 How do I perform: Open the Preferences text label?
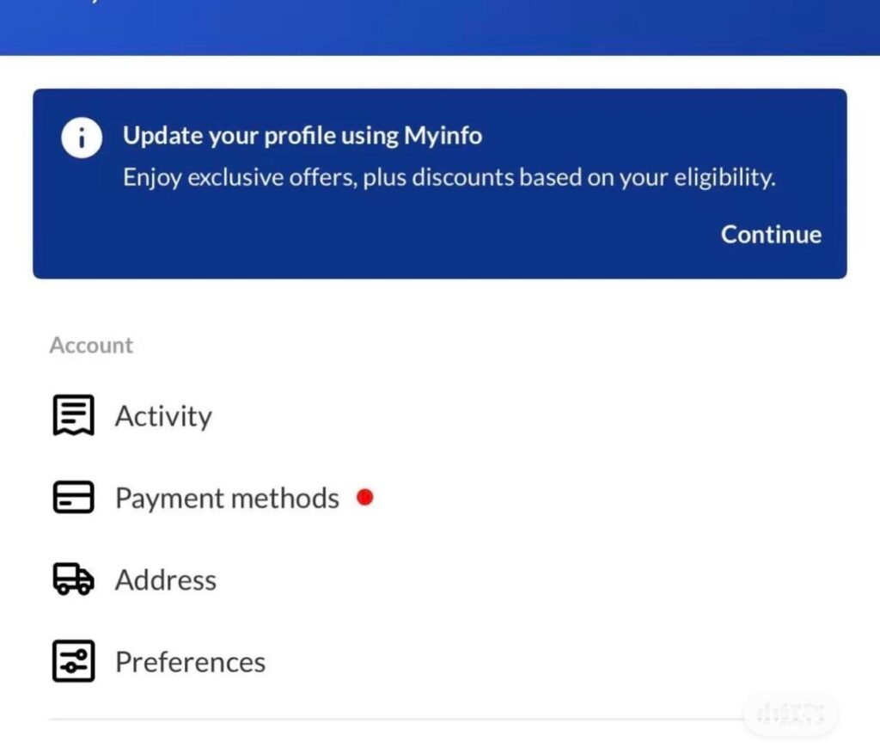(x=190, y=662)
